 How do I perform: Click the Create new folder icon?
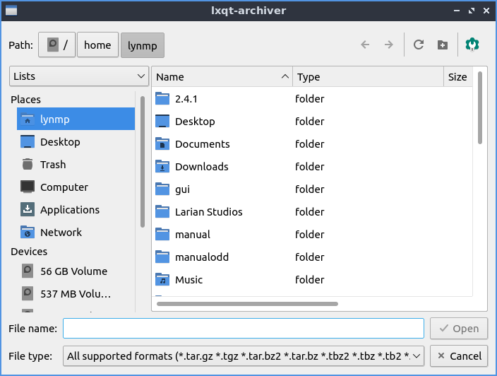pyautogui.click(x=443, y=45)
